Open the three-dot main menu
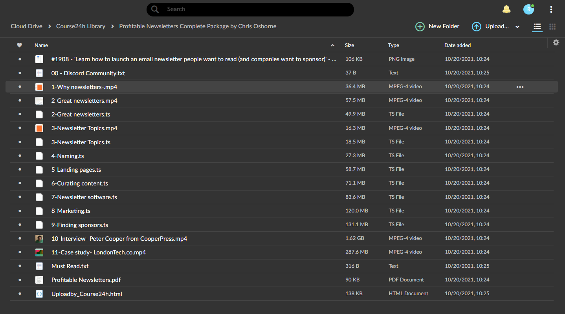The height and width of the screenshot is (314, 565). coord(551,9)
